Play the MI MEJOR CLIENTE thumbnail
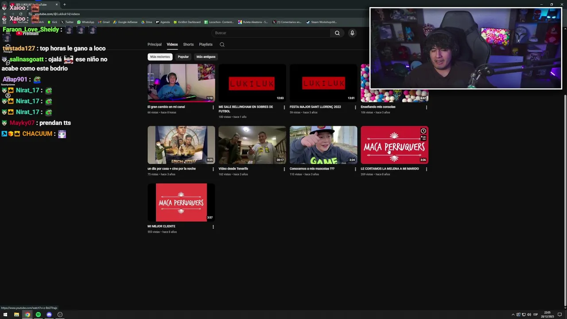Viewport: 567px width, 319px height. click(181, 202)
